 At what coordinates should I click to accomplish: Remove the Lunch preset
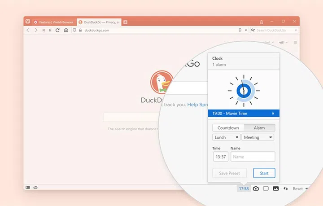coord(237,137)
